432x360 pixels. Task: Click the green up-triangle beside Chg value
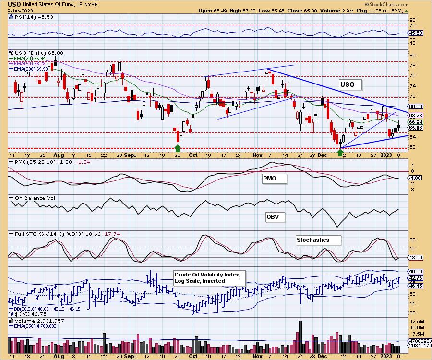(x=407, y=11)
